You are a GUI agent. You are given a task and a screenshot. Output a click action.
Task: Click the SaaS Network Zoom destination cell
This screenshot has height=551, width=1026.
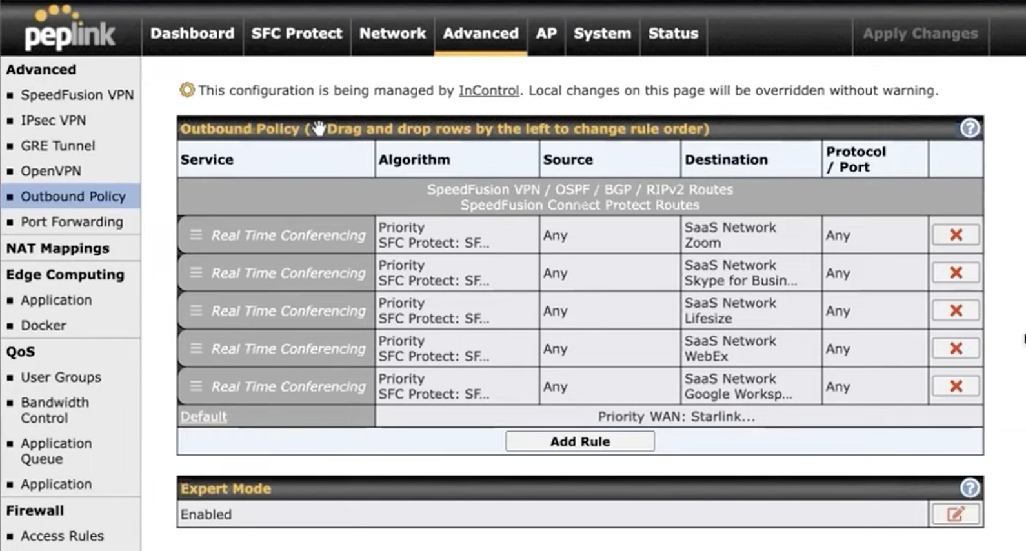[751, 235]
